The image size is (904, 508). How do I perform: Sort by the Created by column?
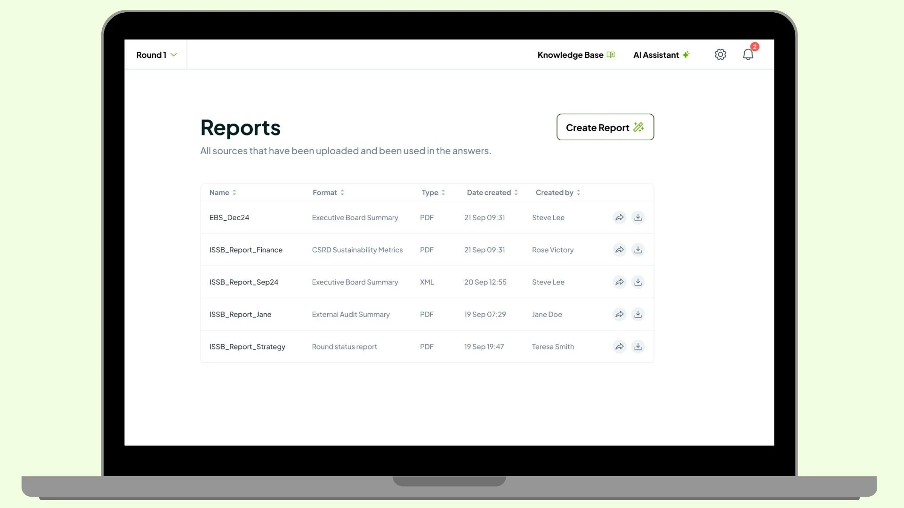(x=558, y=192)
